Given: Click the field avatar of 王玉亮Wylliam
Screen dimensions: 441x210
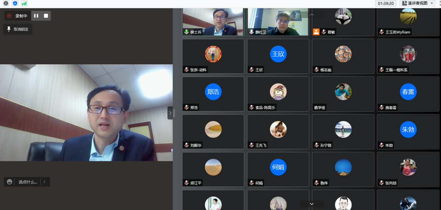Looking at the screenshot, I should [408, 16].
